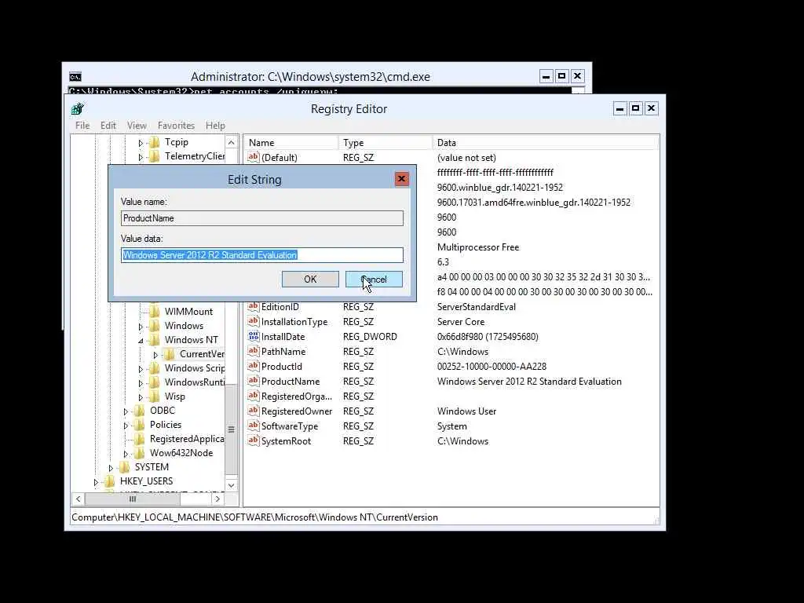Sort values by the Name column header

click(291, 143)
